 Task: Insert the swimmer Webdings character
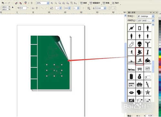pos(131,60)
